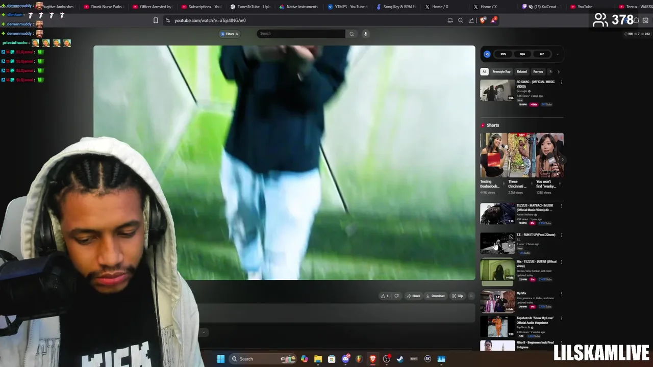Show next filter chips with arrow
The image size is (653, 367).
(x=558, y=72)
